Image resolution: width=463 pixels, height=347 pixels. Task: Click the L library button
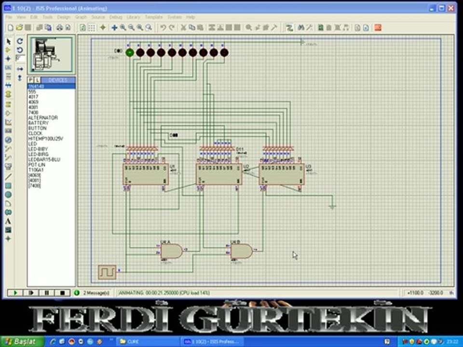click(37, 80)
